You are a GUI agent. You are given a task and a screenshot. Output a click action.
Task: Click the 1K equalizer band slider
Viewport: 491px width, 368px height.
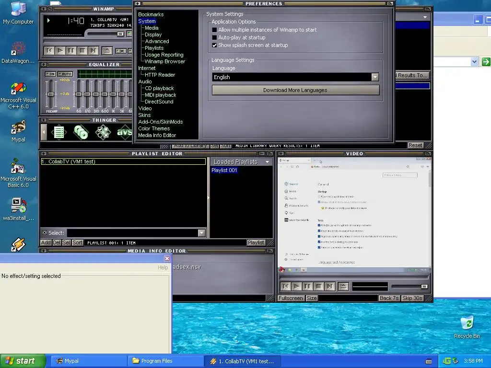click(x=113, y=94)
